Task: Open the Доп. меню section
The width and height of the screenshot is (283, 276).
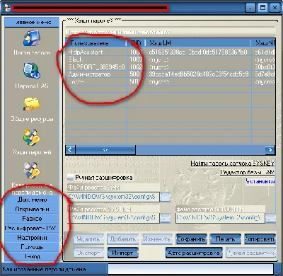Action: (32, 200)
